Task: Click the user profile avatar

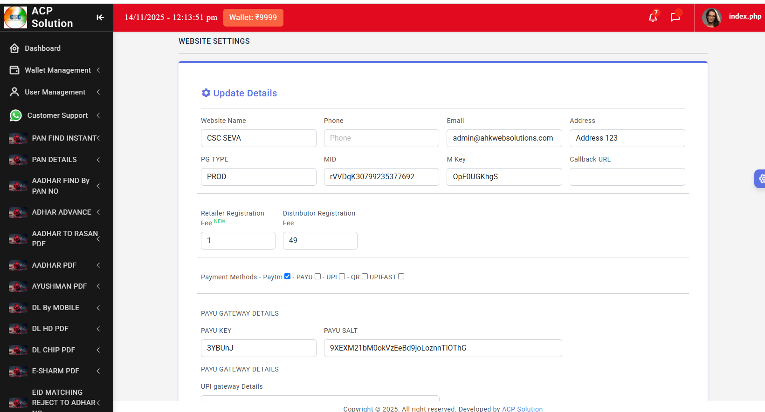Action: pyautogui.click(x=711, y=17)
